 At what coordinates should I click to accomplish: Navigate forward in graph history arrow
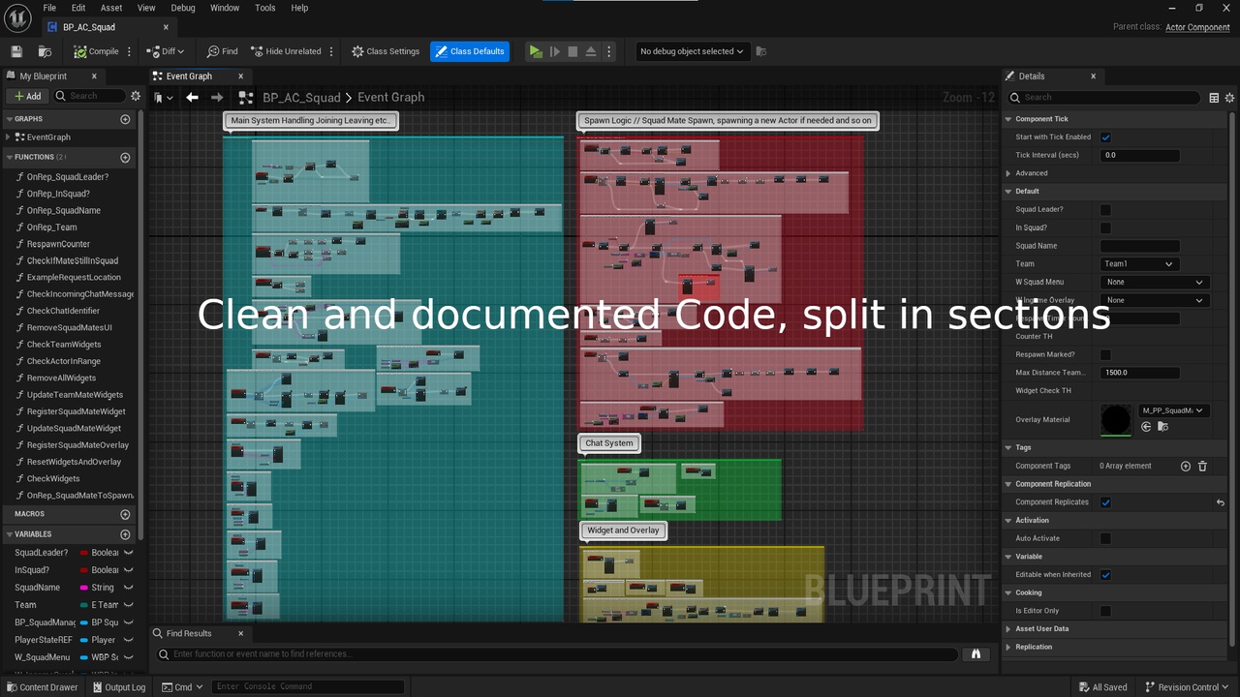[x=217, y=97]
